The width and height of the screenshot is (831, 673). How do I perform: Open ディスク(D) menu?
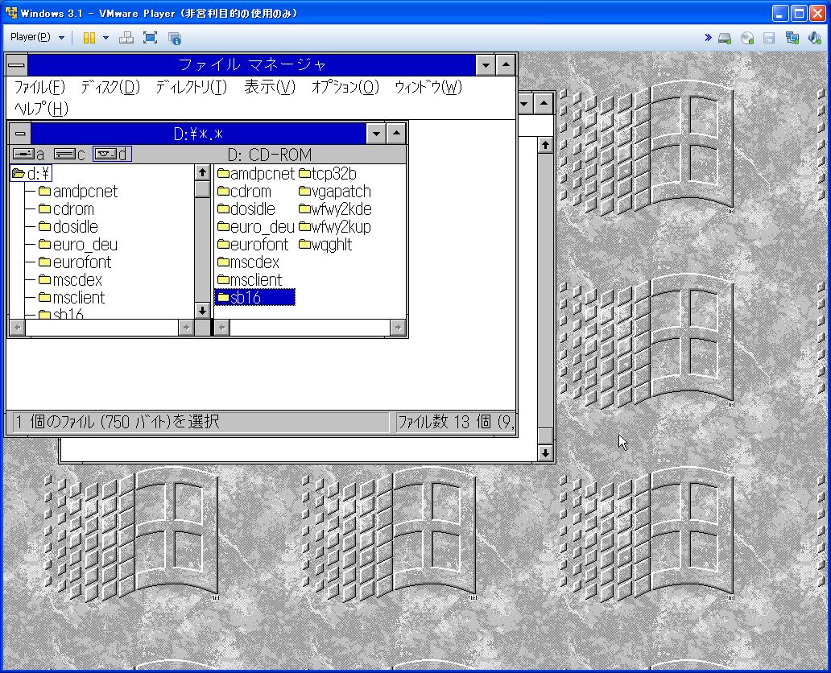(x=110, y=87)
